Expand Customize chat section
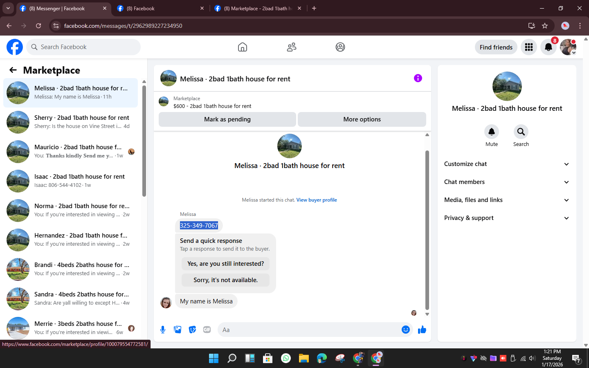The width and height of the screenshot is (589, 368). click(x=507, y=164)
